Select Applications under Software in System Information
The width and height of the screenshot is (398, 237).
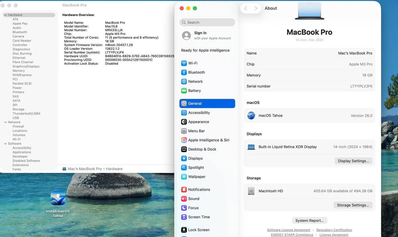(22, 152)
